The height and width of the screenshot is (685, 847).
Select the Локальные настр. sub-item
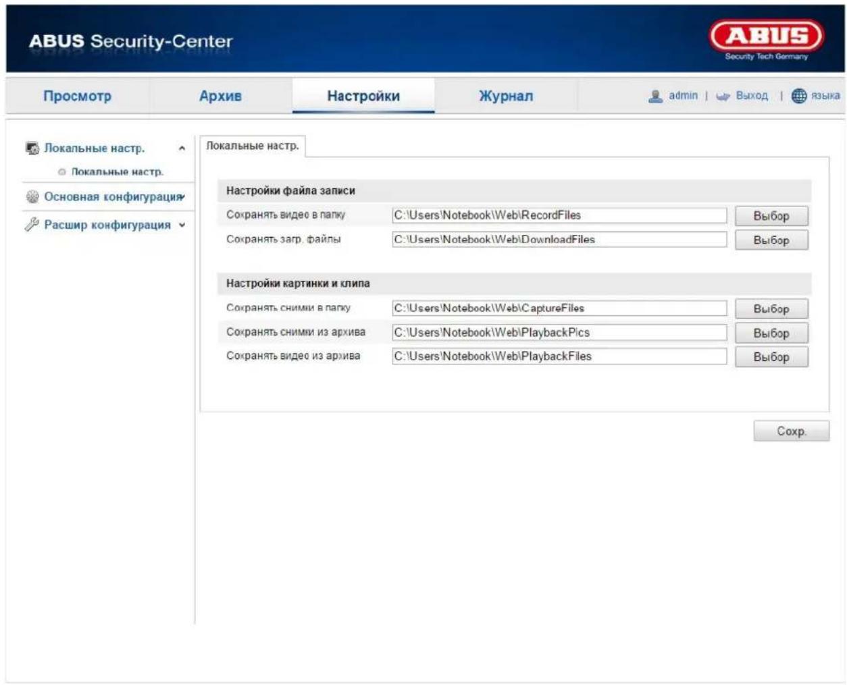pyautogui.click(x=118, y=172)
